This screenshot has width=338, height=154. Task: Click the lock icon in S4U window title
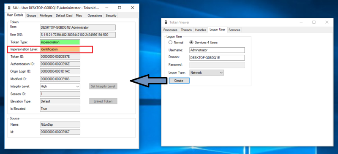point(9,8)
